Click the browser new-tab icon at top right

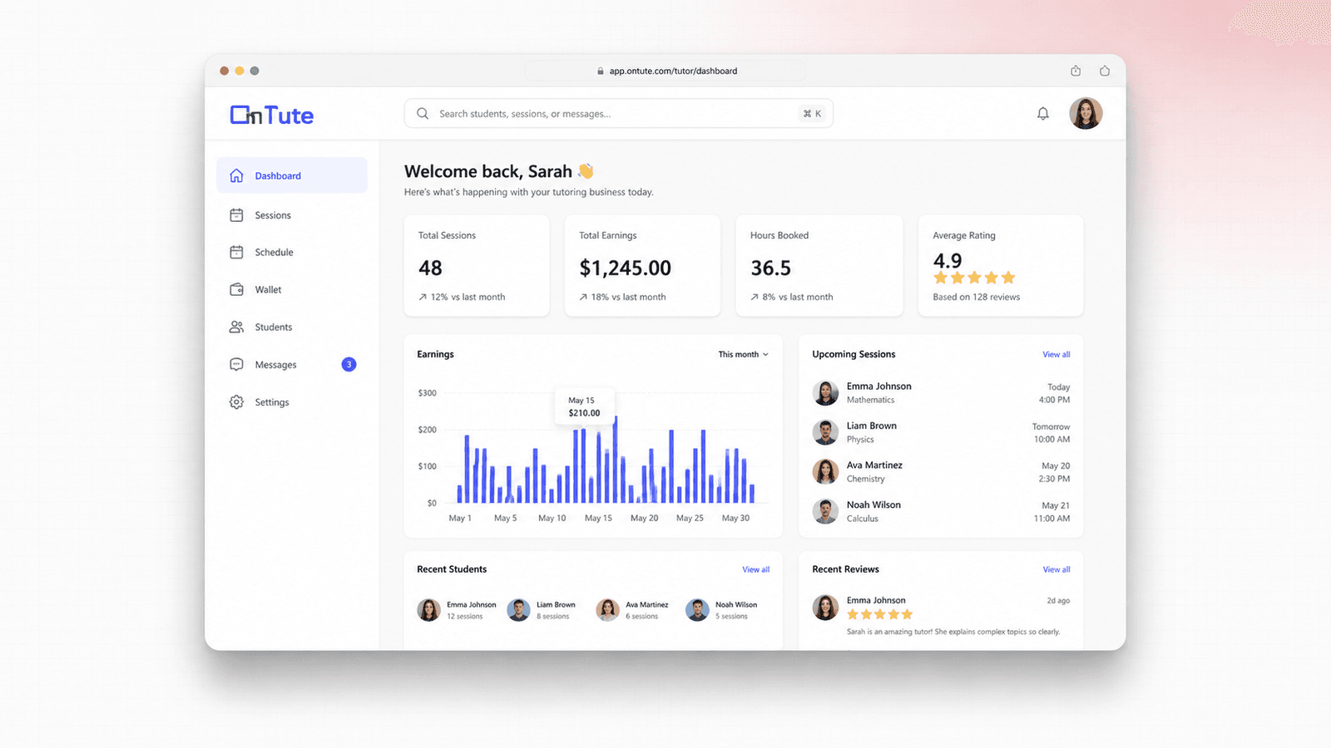coord(1105,71)
